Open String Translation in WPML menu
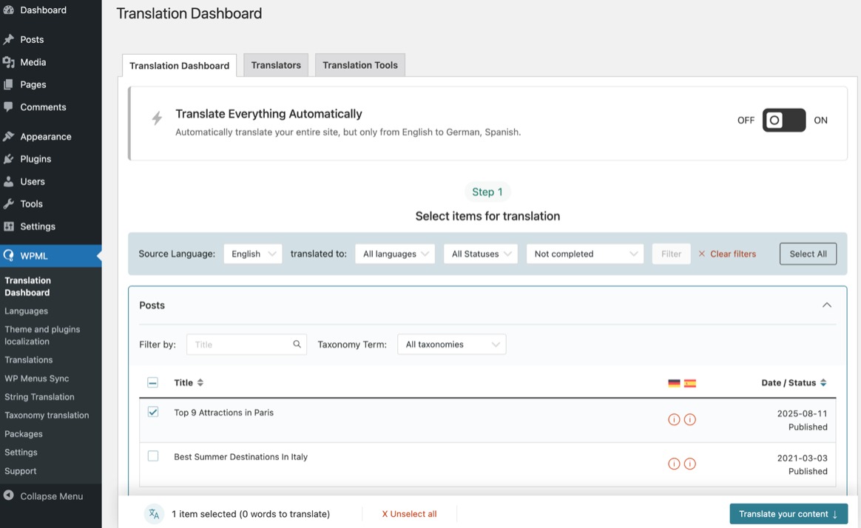 click(39, 396)
